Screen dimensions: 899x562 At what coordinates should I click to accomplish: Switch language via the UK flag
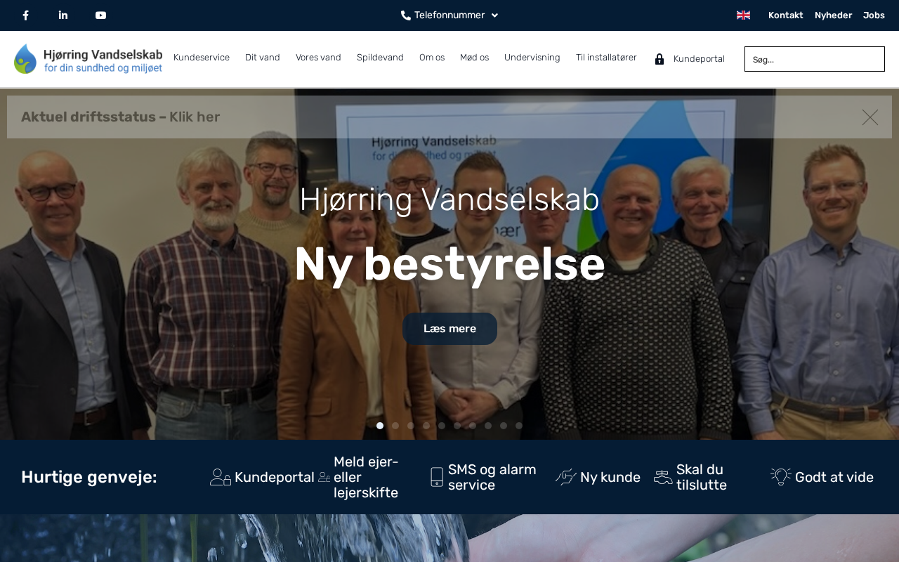[x=743, y=15]
